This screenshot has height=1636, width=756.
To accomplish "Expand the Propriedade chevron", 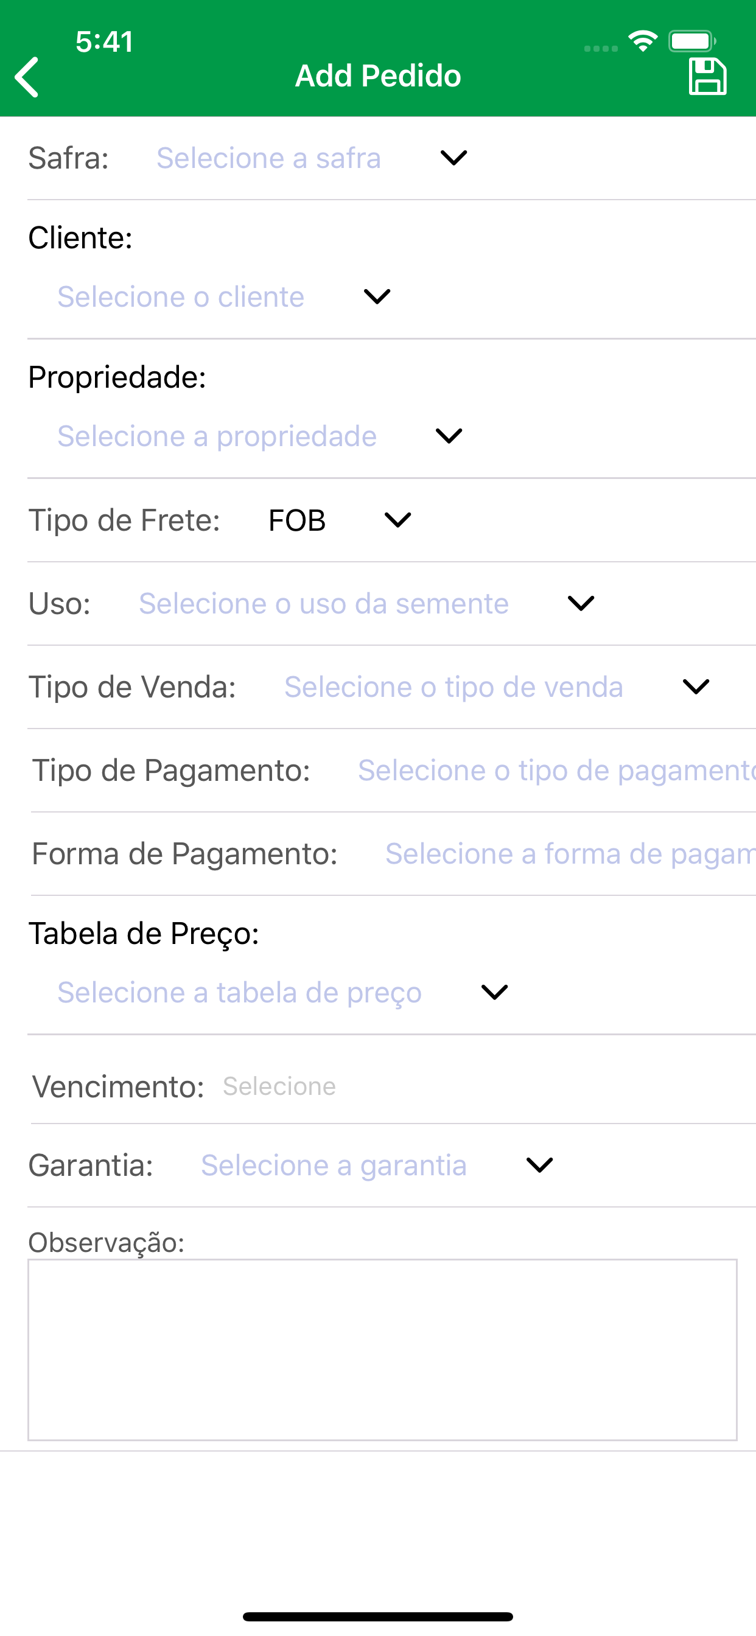I will (x=449, y=436).
